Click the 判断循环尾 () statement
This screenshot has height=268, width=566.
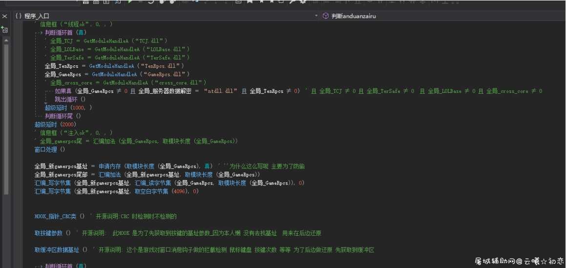[63, 116]
